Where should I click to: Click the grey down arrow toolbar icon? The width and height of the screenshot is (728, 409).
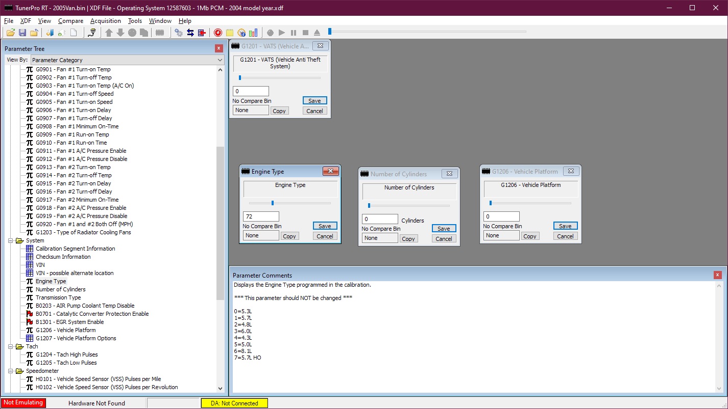(x=120, y=33)
